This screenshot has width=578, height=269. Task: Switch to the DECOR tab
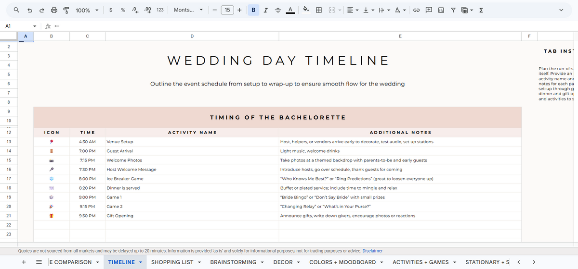pyautogui.click(x=283, y=262)
